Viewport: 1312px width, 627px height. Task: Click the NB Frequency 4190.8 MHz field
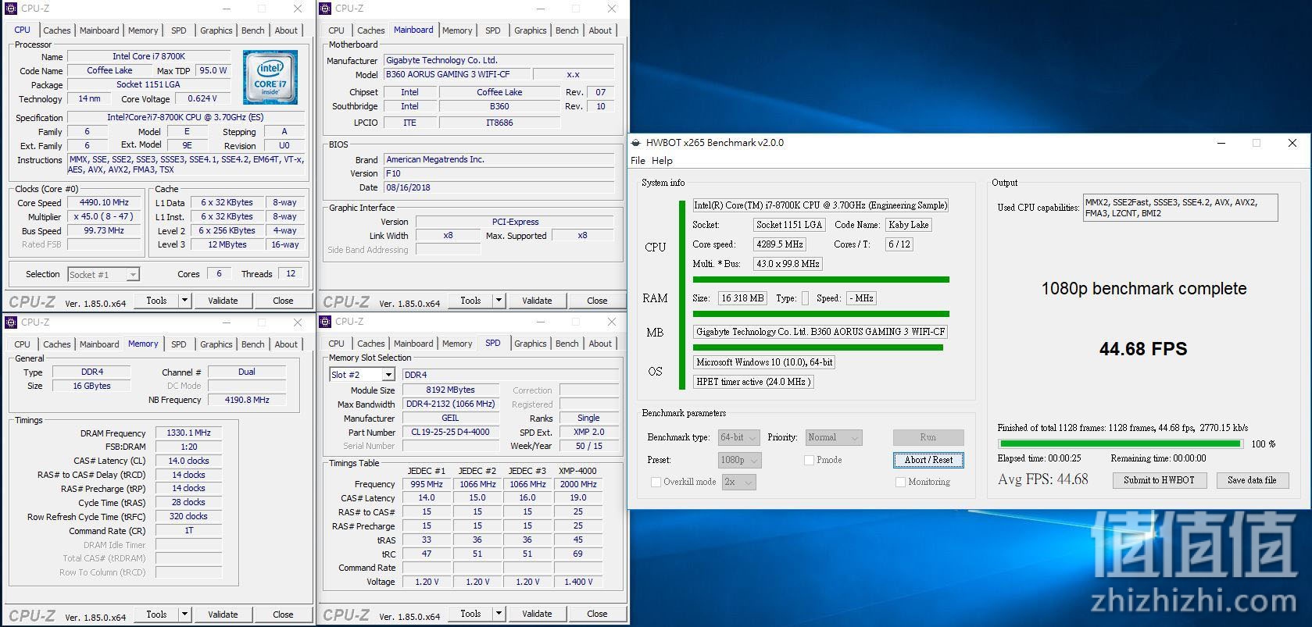[246, 400]
